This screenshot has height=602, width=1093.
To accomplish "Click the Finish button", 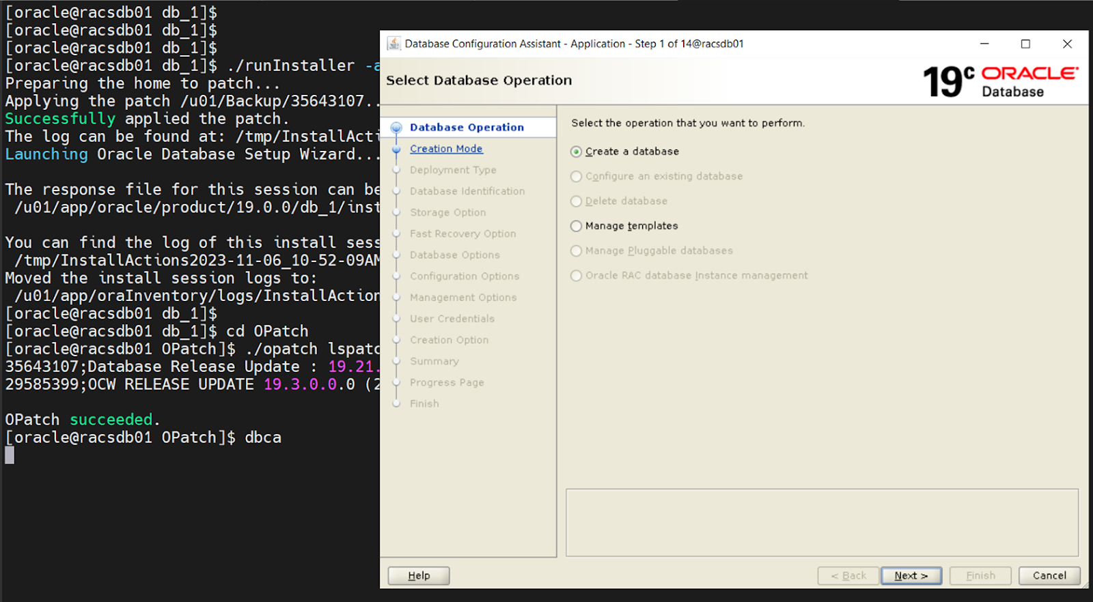I will (x=980, y=575).
